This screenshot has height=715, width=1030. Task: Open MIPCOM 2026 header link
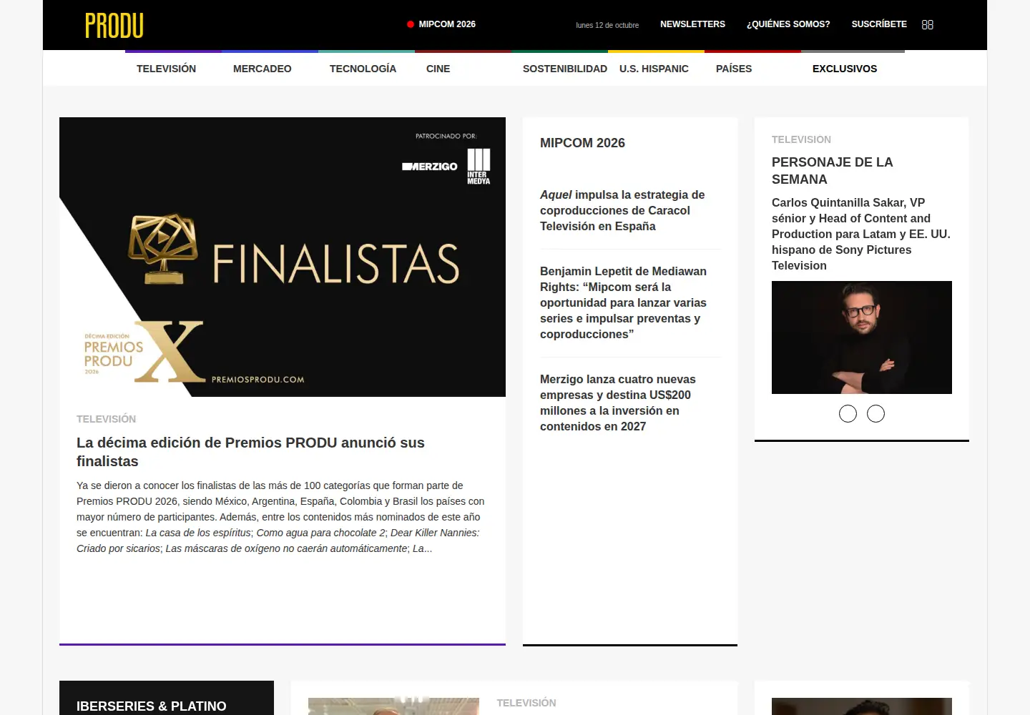click(x=447, y=24)
